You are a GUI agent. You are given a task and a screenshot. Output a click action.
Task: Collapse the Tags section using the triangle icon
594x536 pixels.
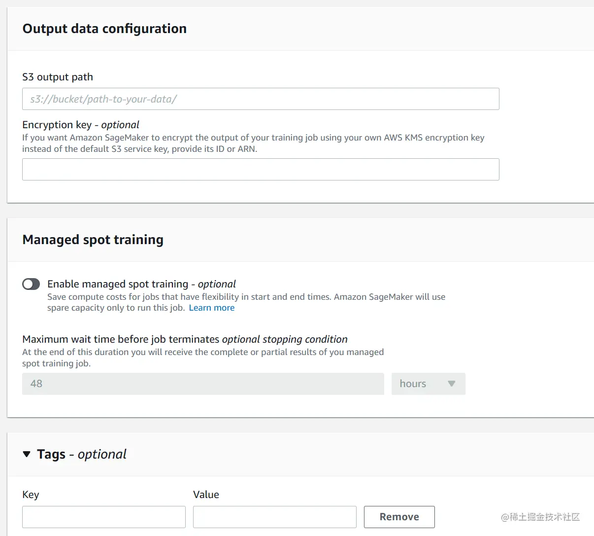[x=27, y=454]
